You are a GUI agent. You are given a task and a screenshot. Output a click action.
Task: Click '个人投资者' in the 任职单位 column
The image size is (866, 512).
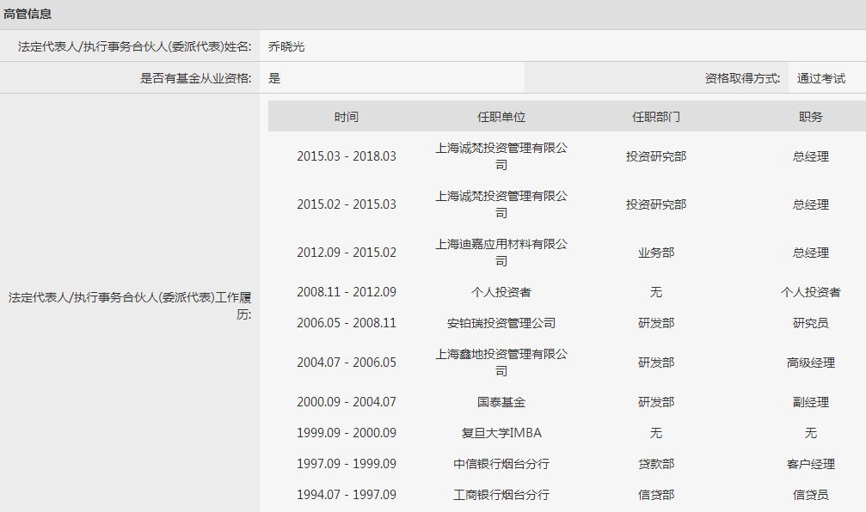click(x=501, y=292)
